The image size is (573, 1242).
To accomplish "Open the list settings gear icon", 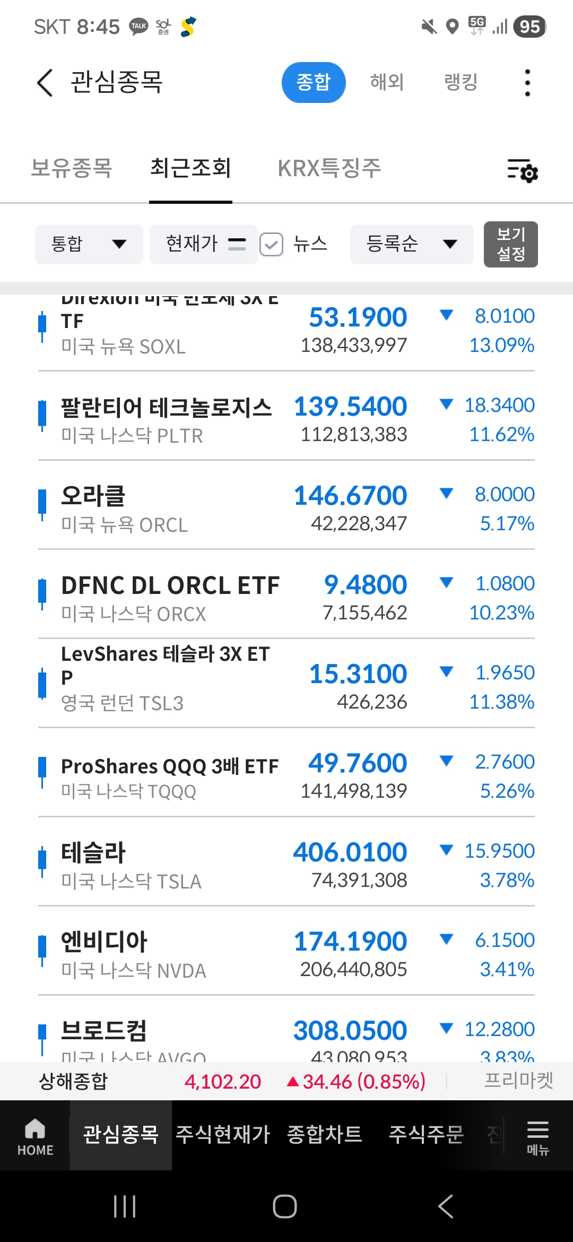I will pos(523,170).
